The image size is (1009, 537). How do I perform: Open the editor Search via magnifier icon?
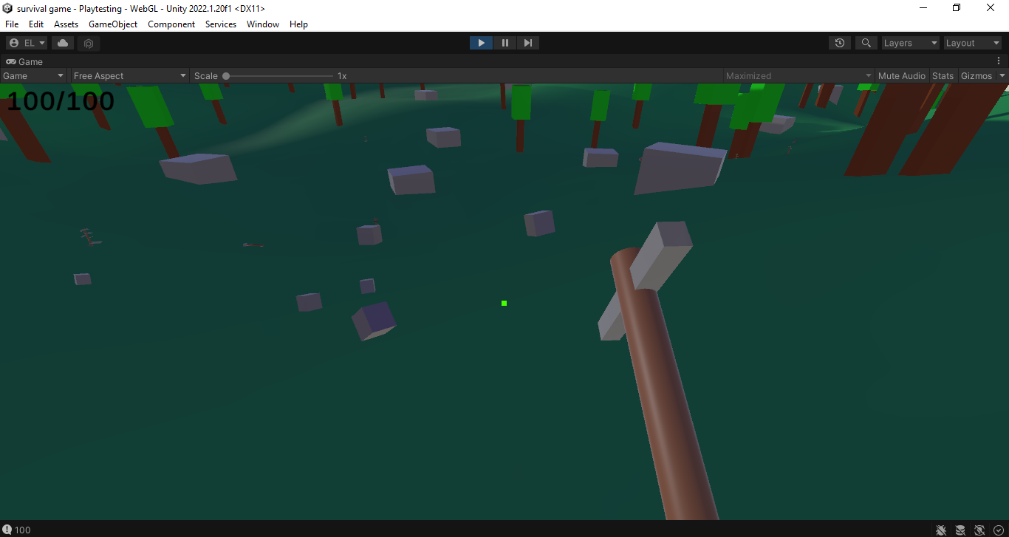pyautogui.click(x=866, y=43)
